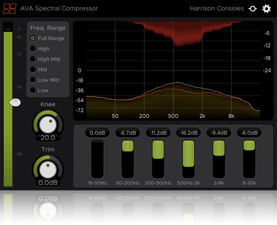Open the settings gear icon
277x225 pixels.
(x=266, y=9)
